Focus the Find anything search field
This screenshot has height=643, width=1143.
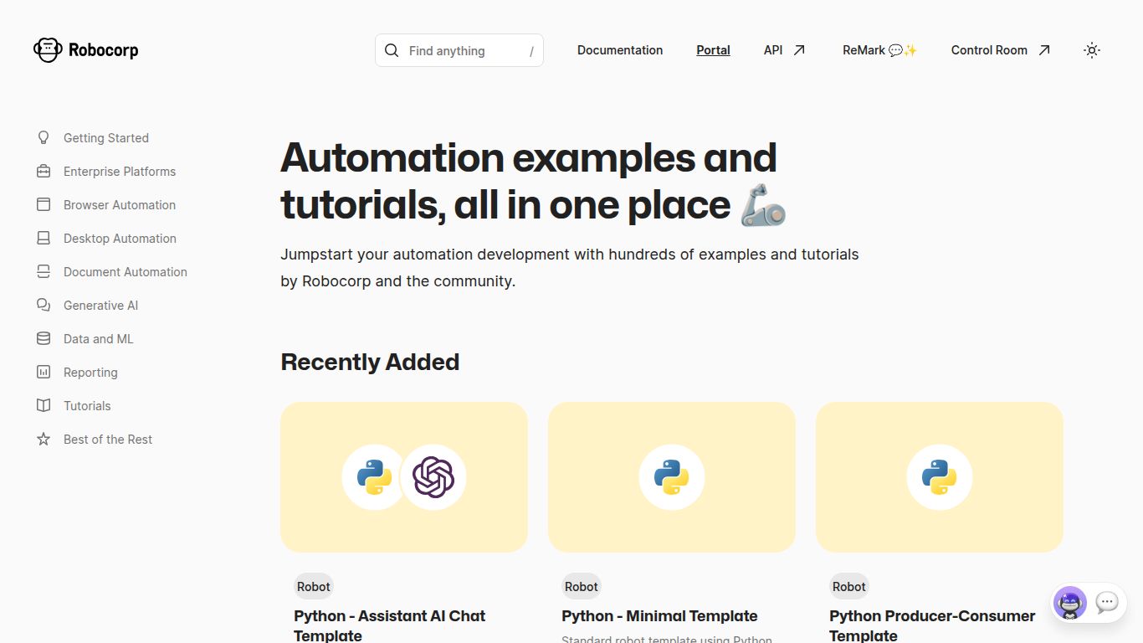tap(460, 51)
